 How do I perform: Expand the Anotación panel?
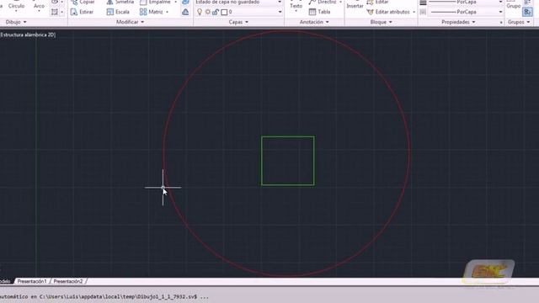[x=314, y=22]
